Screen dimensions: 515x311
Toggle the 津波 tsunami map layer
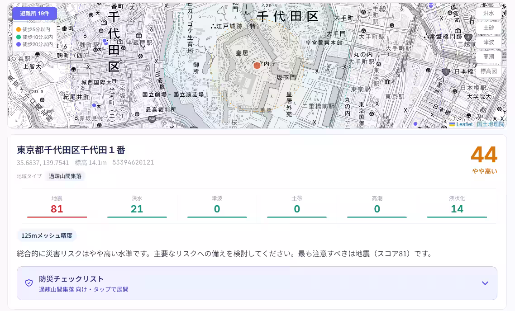pos(488,42)
